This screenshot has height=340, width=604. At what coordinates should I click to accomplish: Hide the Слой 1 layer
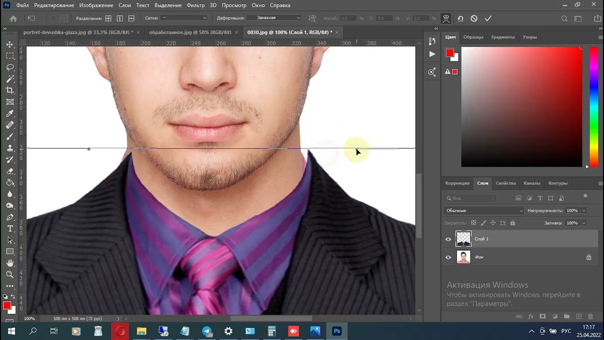coord(448,239)
